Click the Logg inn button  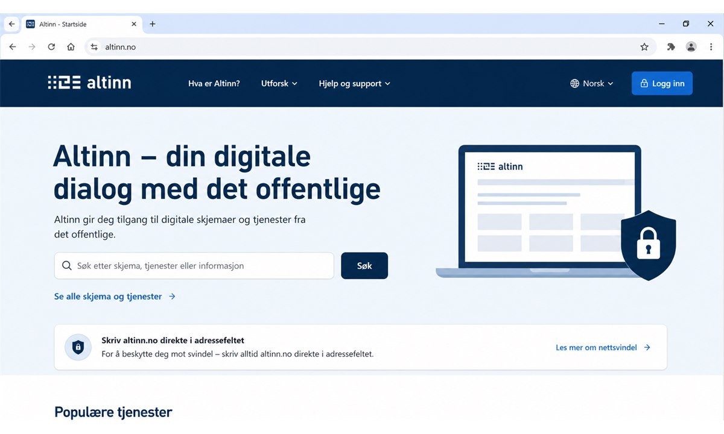662,83
